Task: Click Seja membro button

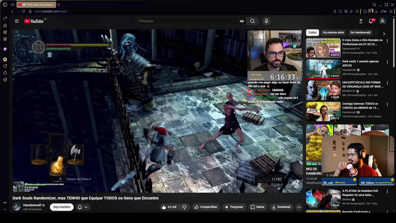Action: point(62,207)
